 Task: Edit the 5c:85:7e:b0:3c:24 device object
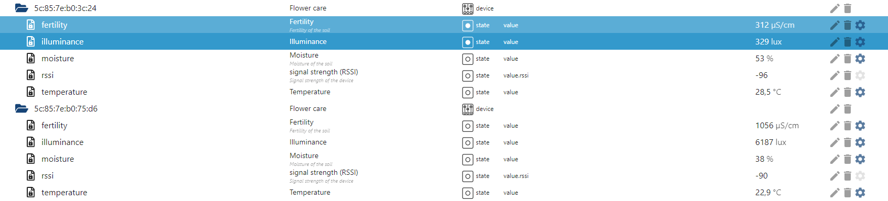834,8
